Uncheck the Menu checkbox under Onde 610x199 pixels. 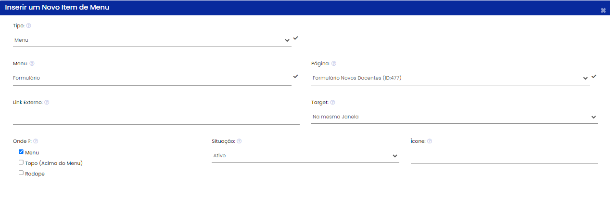21,152
